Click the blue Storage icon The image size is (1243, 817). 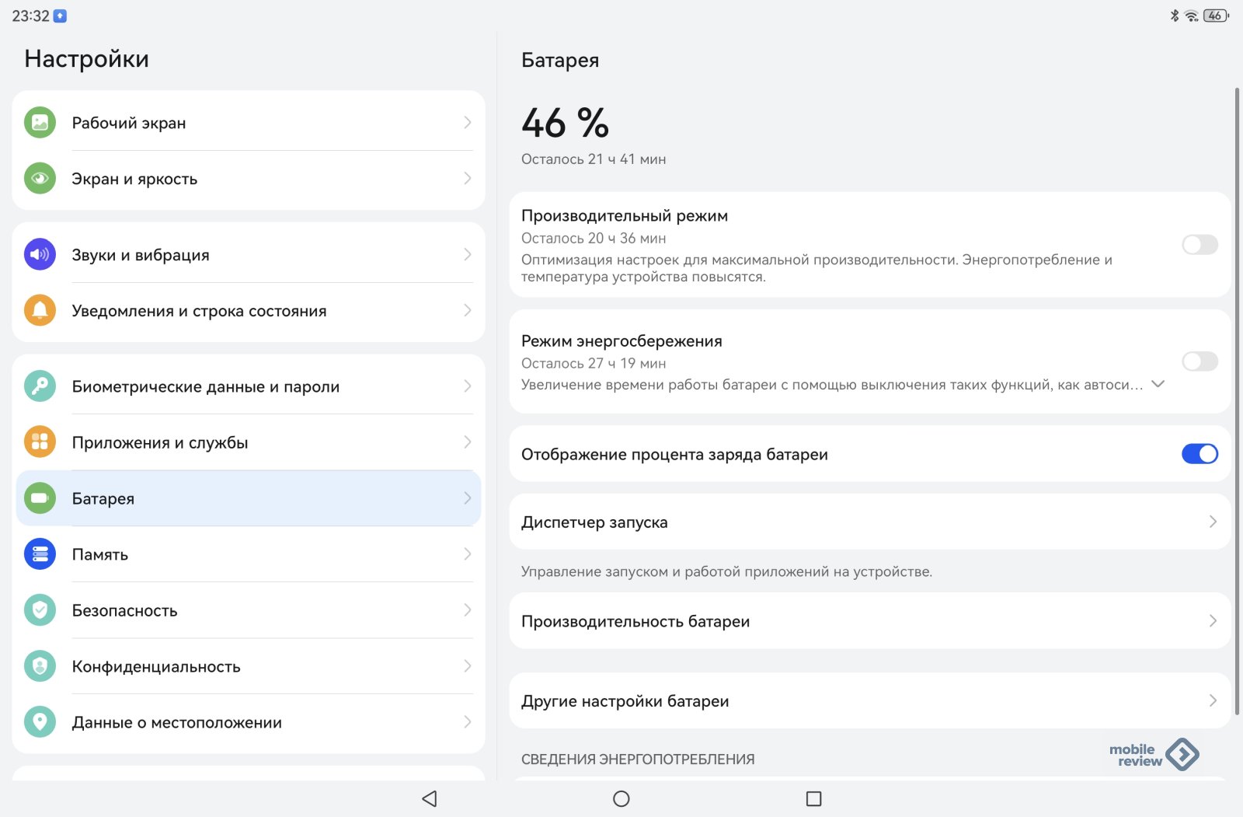pyautogui.click(x=40, y=554)
